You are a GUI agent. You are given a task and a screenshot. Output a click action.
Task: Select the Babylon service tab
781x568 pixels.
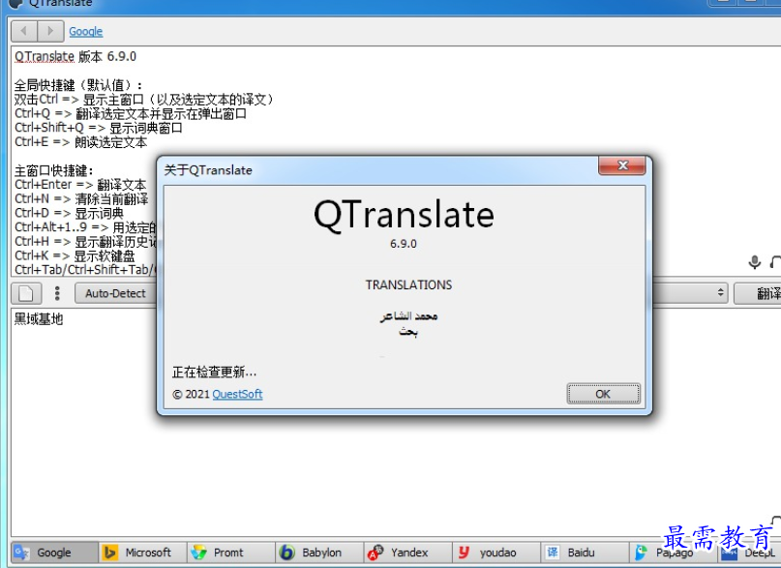click(319, 553)
